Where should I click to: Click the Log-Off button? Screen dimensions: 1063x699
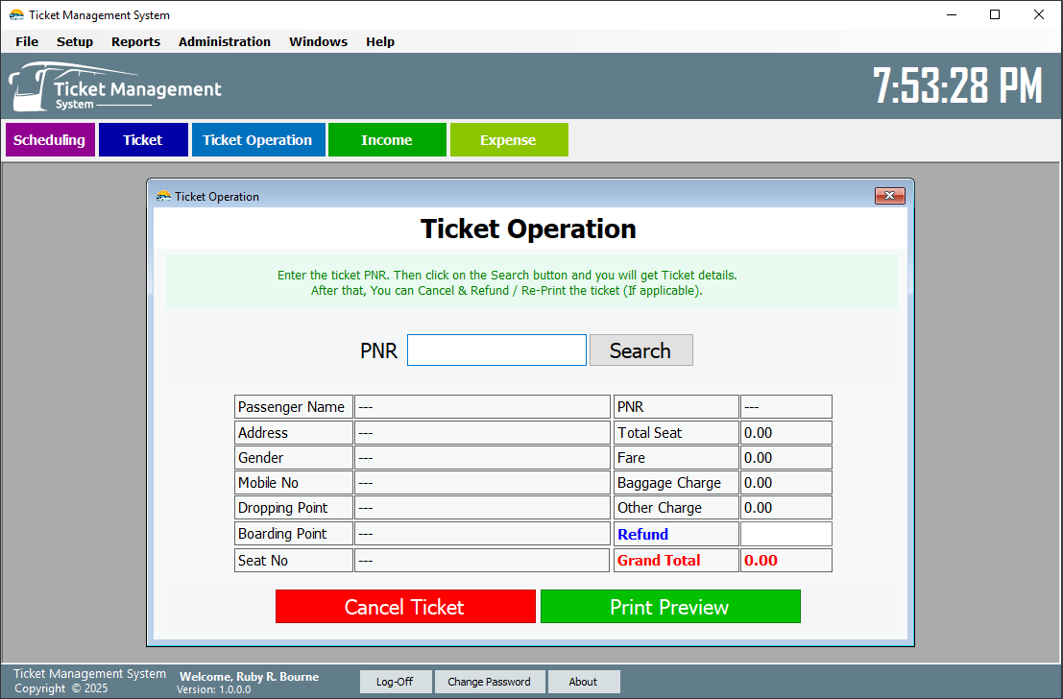[396, 682]
